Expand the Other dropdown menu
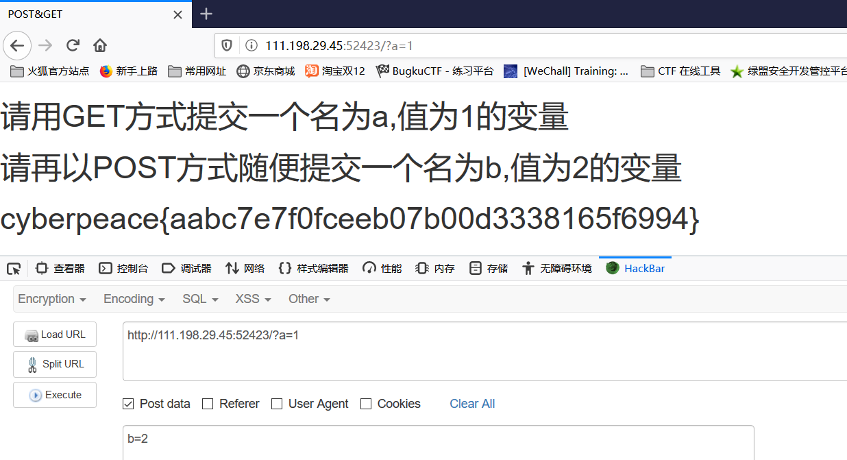Viewport: 847px width, 460px height. tap(309, 299)
